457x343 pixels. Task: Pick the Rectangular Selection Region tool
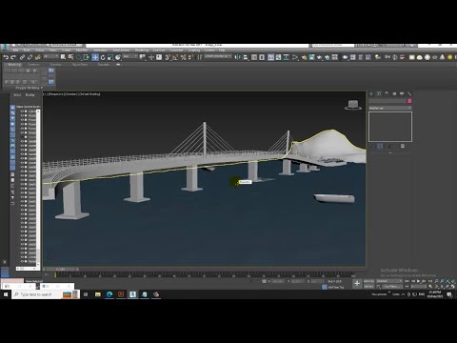(x=79, y=57)
